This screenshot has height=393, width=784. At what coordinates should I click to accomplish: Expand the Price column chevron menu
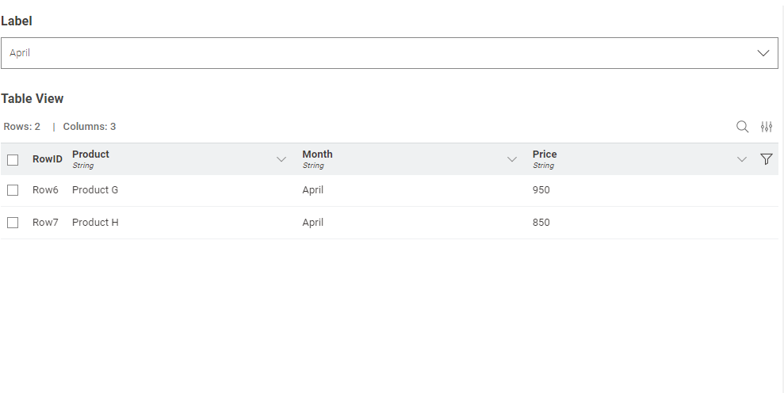point(741,159)
